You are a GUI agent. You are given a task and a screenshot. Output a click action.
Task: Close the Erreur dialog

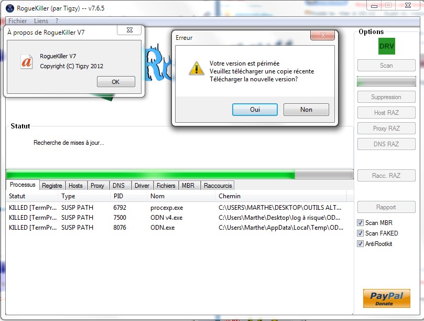[323, 35]
